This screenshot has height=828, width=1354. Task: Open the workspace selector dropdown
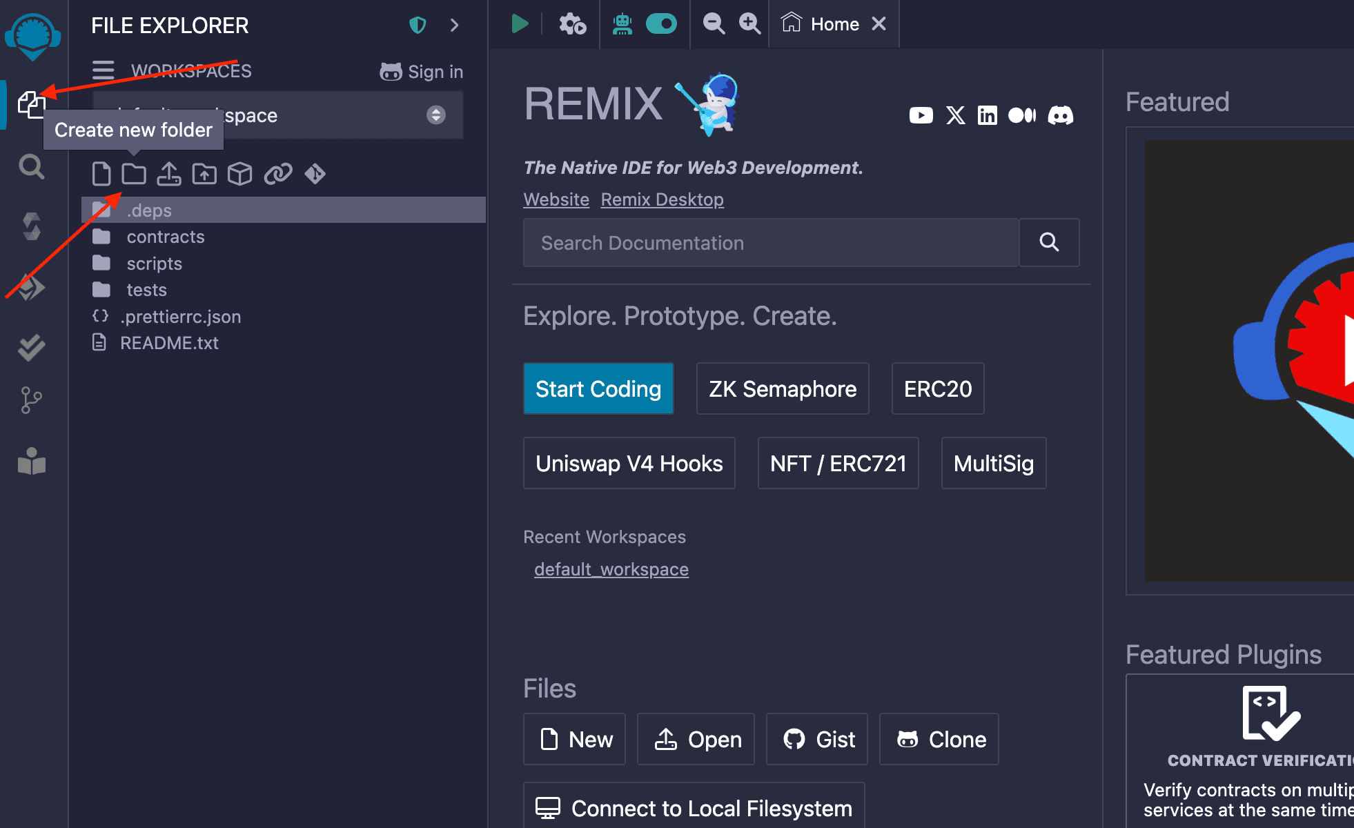point(278,115)
